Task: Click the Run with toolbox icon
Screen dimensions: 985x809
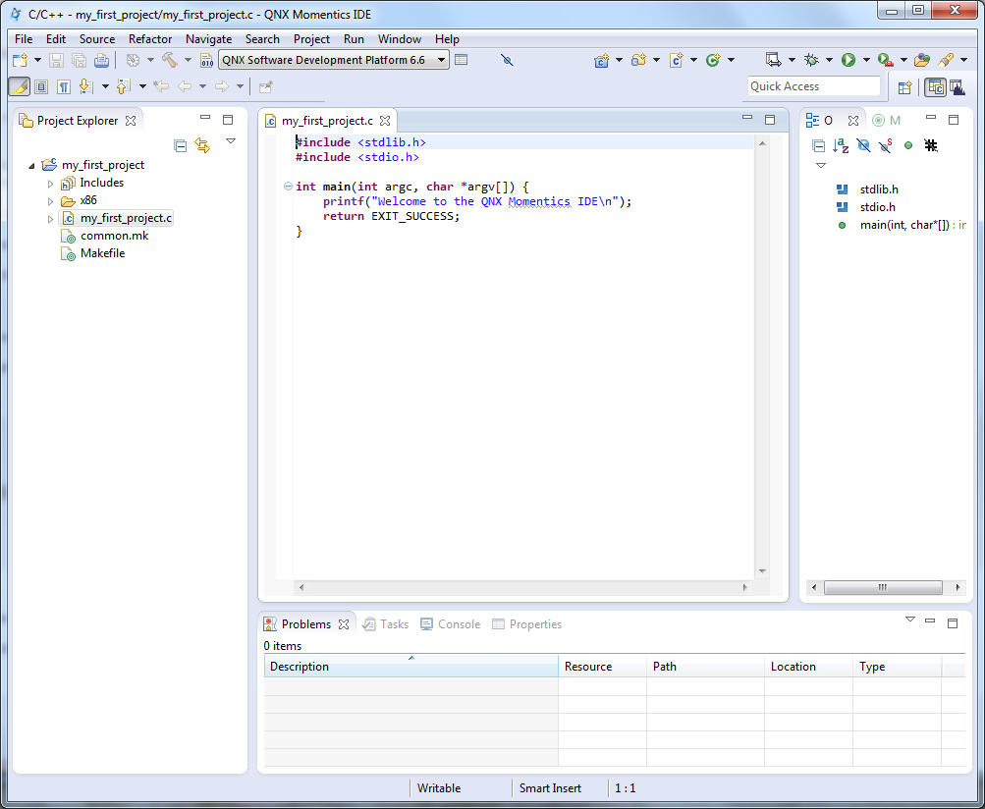Action: click(x=885, y=60)
